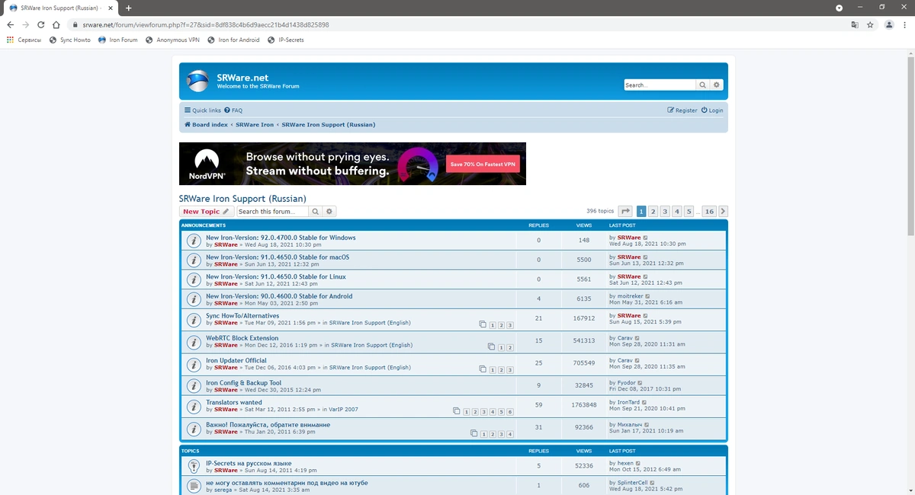
Task: Click browser back arrow
Action: 10,24
